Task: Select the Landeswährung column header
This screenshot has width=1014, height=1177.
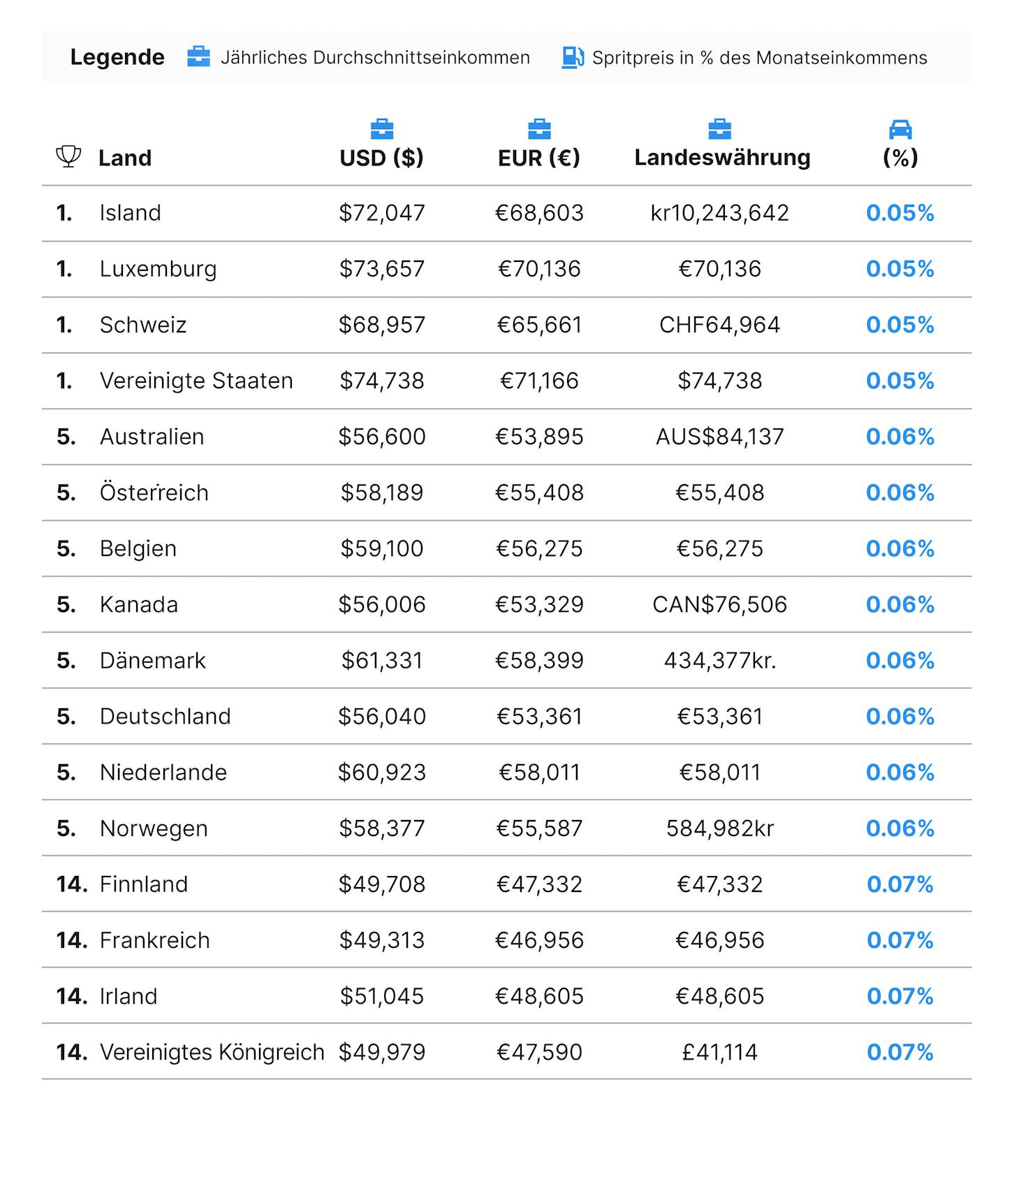Action: pyautogui.click(x=722, y=158)
